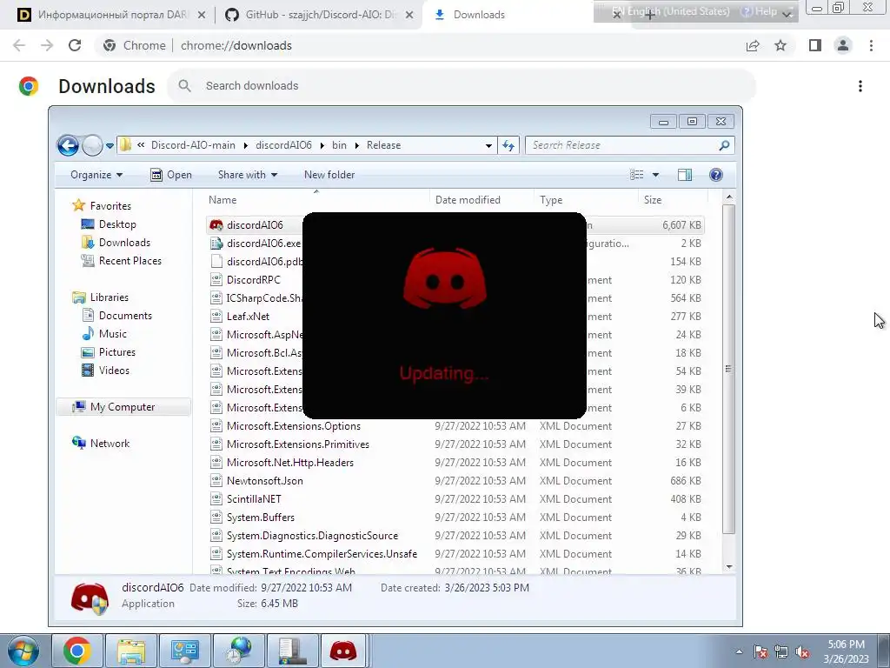Click Discord-AIO-main breadcrumb in address bar
This screenshot has height=668, width=890.
[193, 145]
